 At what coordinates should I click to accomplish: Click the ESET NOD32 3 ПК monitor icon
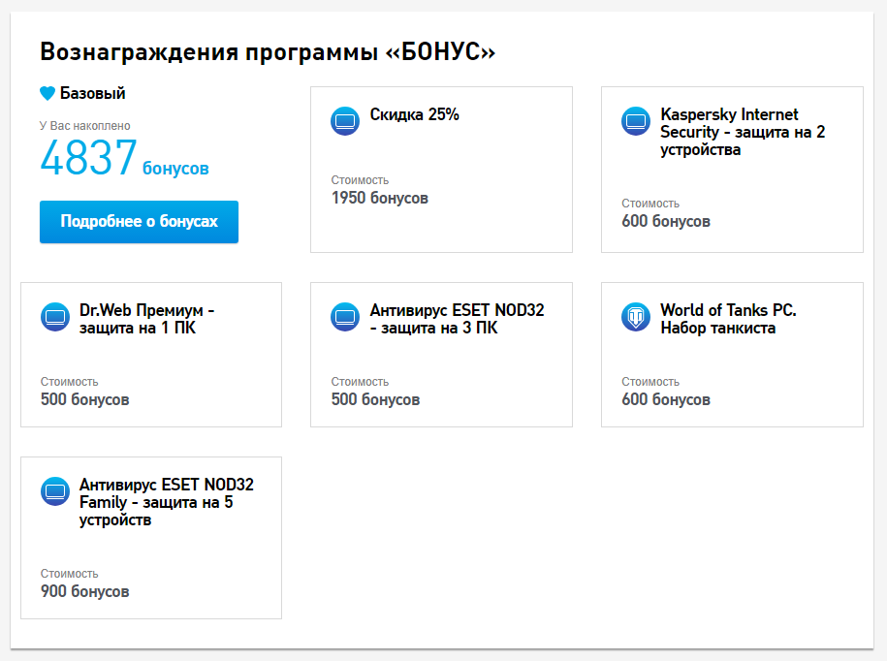345,317
